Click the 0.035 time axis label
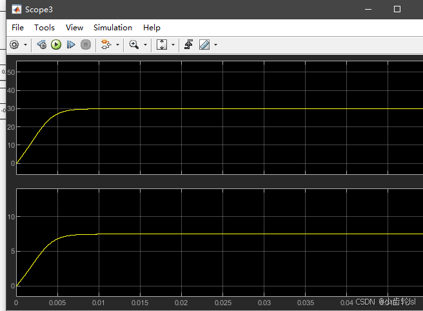Screen dimensions: 423x311 point(306,303)
